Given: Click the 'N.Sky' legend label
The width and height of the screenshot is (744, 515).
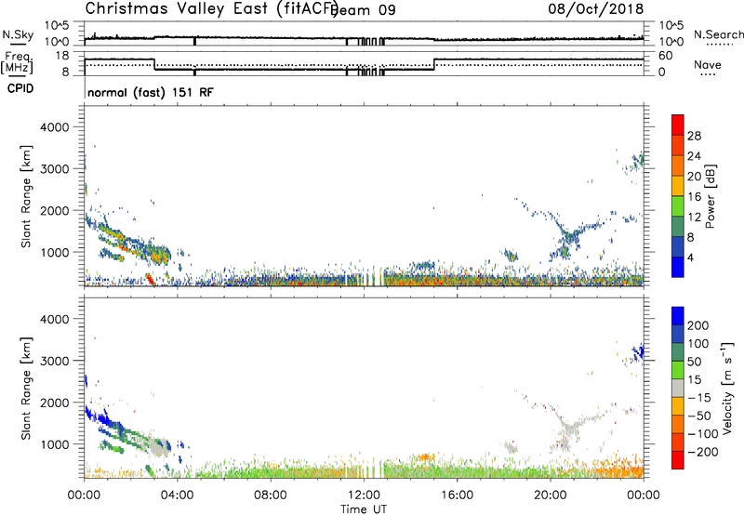Looking at the screenshot, I should [18, 34].
